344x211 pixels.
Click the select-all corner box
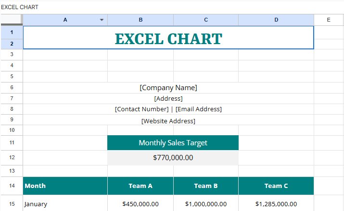point(11,20)
